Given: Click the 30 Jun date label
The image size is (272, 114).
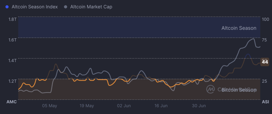Looking at the screenshot, I should click(x=199, y=106).
